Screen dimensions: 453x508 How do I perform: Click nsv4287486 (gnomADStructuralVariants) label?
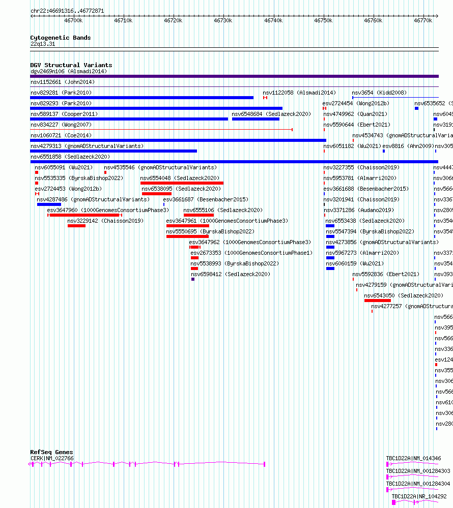pos(93,199)
